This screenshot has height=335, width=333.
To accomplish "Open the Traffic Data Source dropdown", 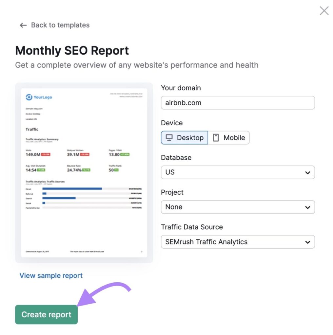I will pyautogui.click(x=238, y=242).
